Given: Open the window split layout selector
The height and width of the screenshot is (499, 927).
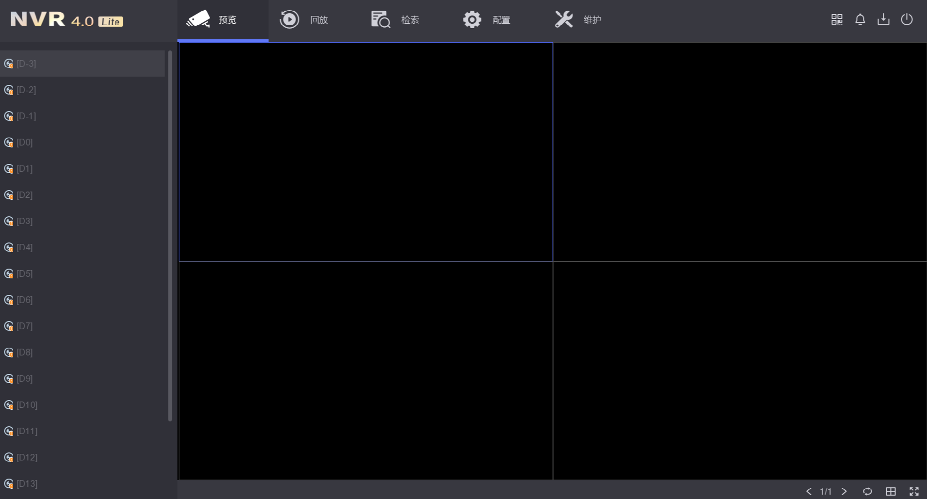Looking at the screenshot, I should pos(891,491).
